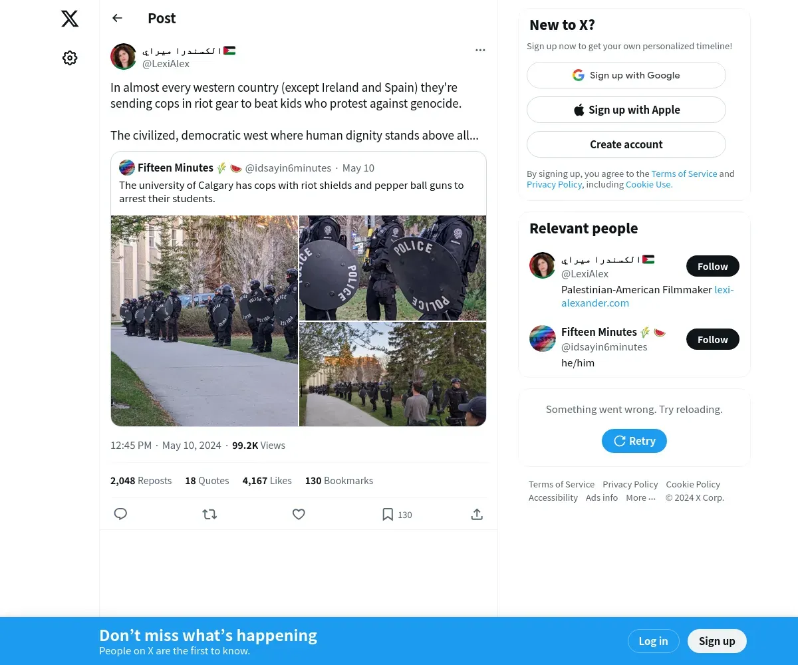Like the post with heart icon
The height and width of the screenshot is (665, 798).
[x=299, y=514]
